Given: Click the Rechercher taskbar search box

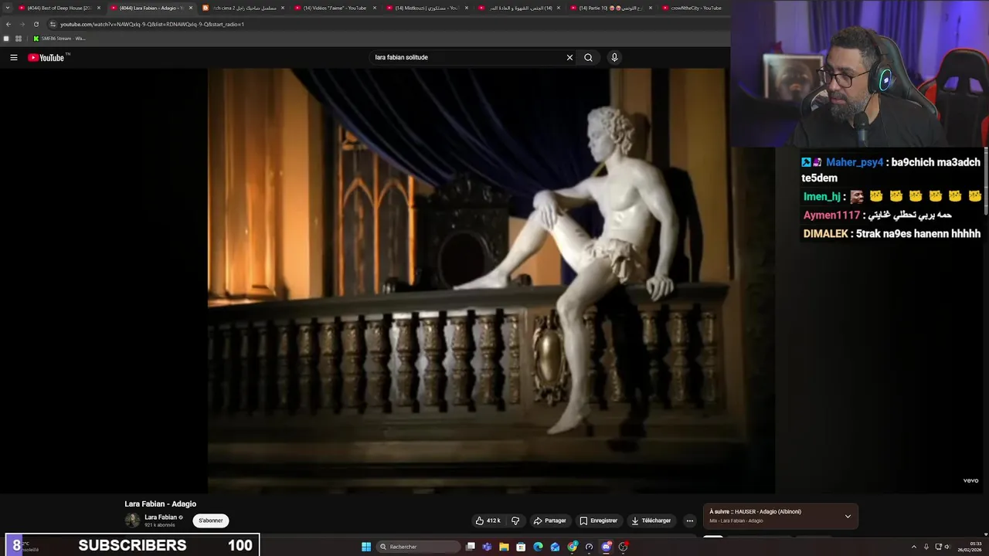Looking at the screenshot, I should [418, 547].
